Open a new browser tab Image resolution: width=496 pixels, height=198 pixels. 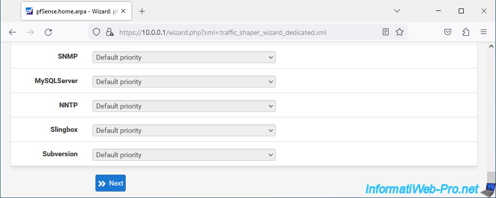[x=142, y=11]
